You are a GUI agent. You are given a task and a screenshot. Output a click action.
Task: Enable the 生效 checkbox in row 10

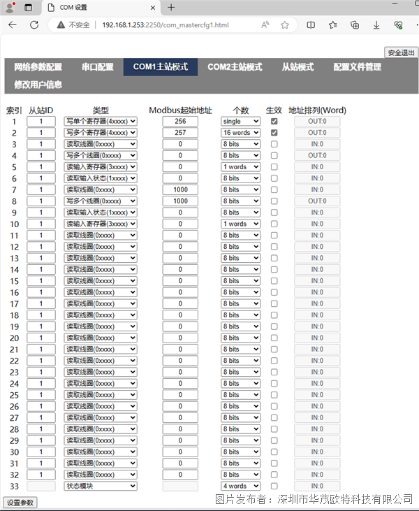[274, 224]
